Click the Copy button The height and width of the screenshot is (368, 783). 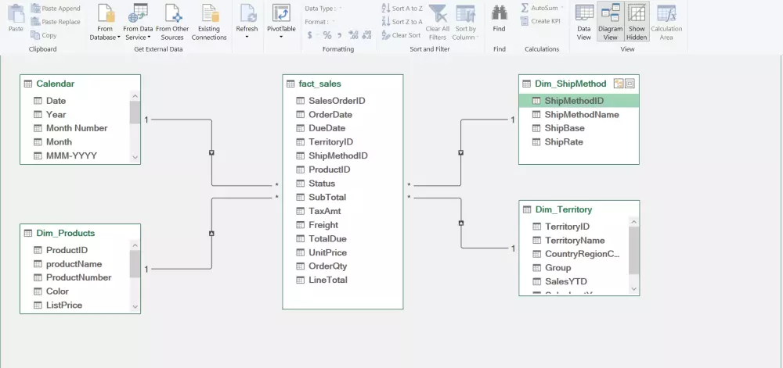[x=43, y=35]
